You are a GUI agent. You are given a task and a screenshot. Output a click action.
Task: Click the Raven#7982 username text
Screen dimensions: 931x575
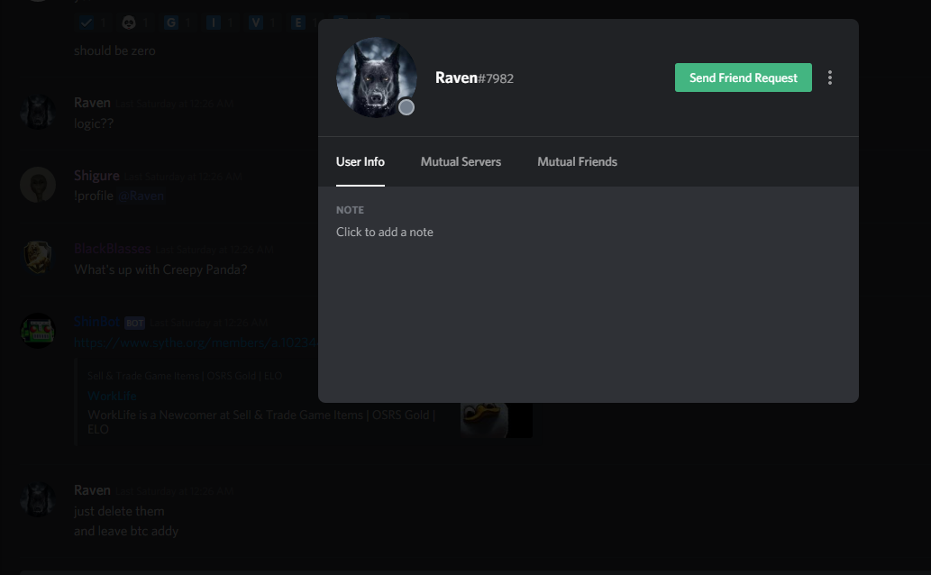point(474,78)
